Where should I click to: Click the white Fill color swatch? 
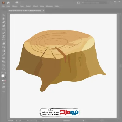tap(3, 76)
